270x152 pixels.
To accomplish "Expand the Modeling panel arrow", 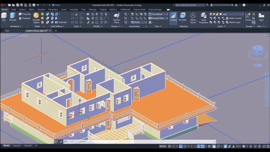I will [x=21, y=26].
